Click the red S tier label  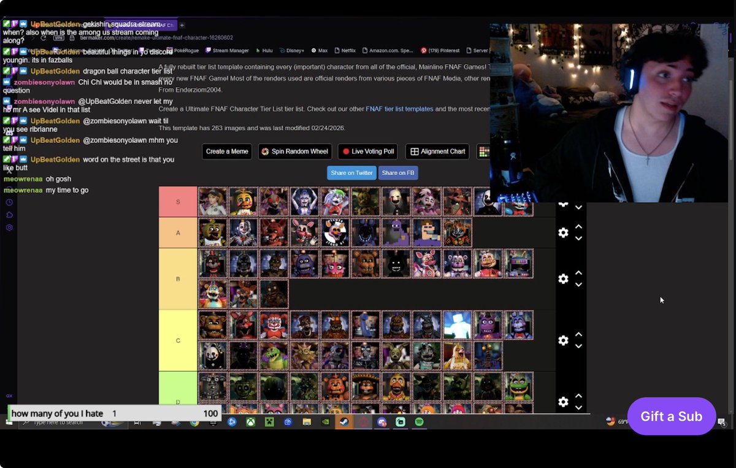tap(178, 202)
